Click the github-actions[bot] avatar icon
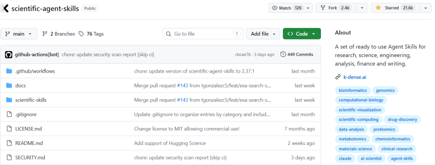Viewport: 435px width, 165px height. 9,55
